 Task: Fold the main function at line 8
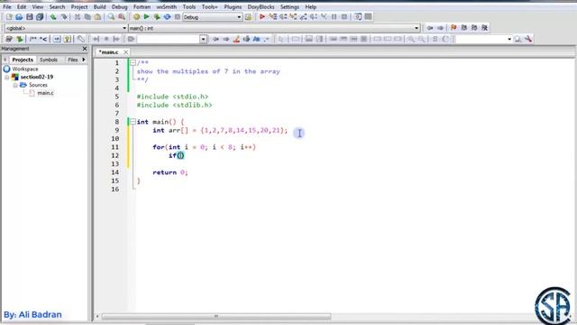(x=133, y=122)
